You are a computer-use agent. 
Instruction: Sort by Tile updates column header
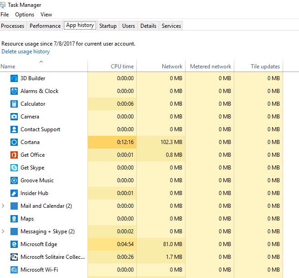258,66
